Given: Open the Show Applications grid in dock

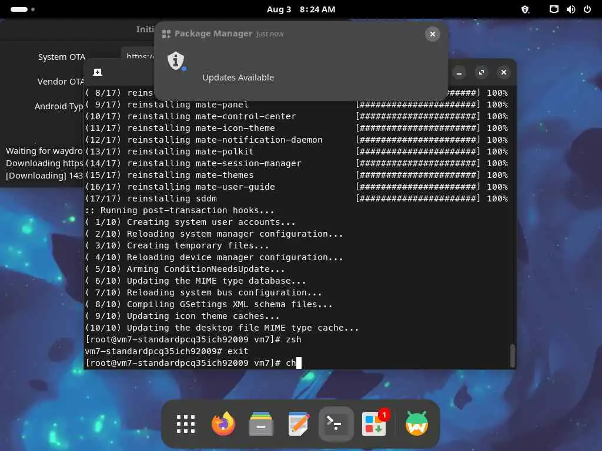Looking at the screenshot, I should 185,424.
